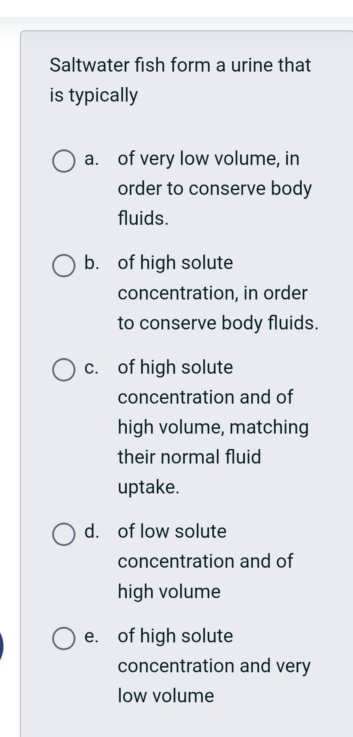Select radio button for option b
The image size is (353, 737).
(64, 266)
